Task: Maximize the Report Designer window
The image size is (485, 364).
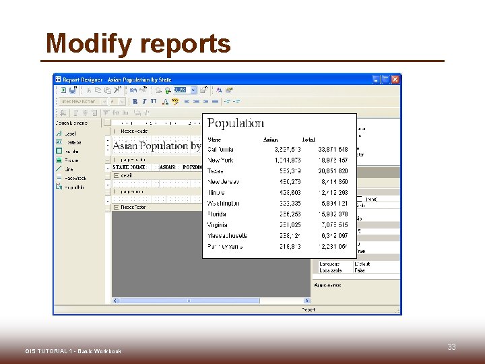Action: 386,80
